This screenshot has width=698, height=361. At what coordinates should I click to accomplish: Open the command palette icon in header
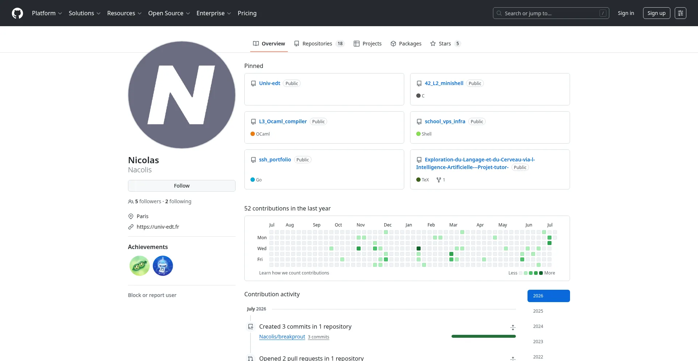(x=680, y=13)
